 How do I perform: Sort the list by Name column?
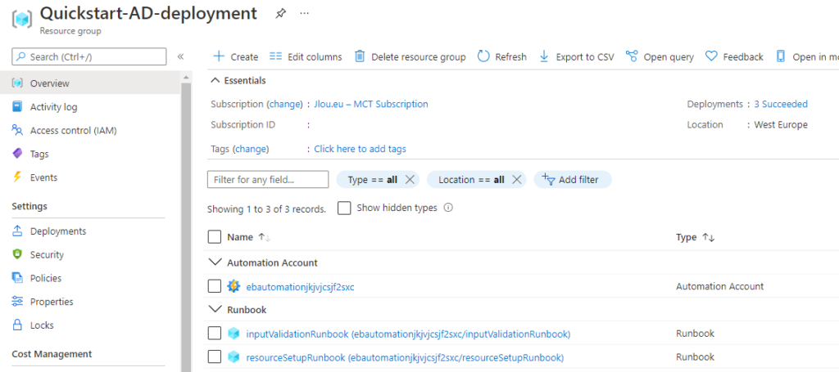265,237
